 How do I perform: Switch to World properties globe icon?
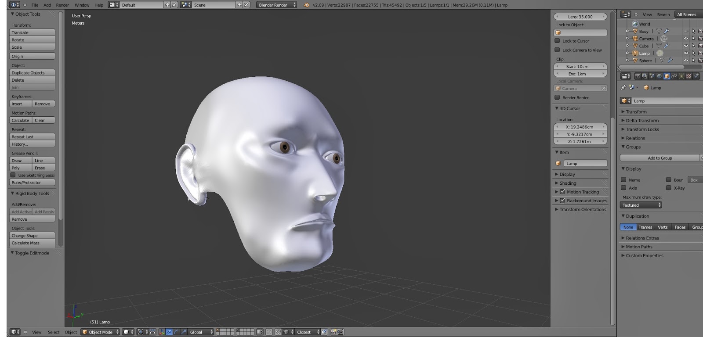659,76
